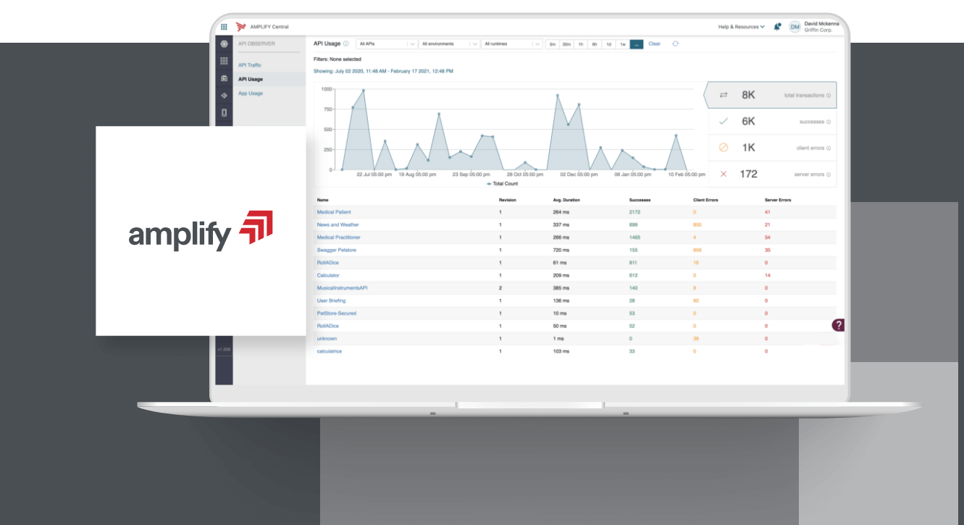Select the 5m time range

pyautogui.click(x=552, y=44)
